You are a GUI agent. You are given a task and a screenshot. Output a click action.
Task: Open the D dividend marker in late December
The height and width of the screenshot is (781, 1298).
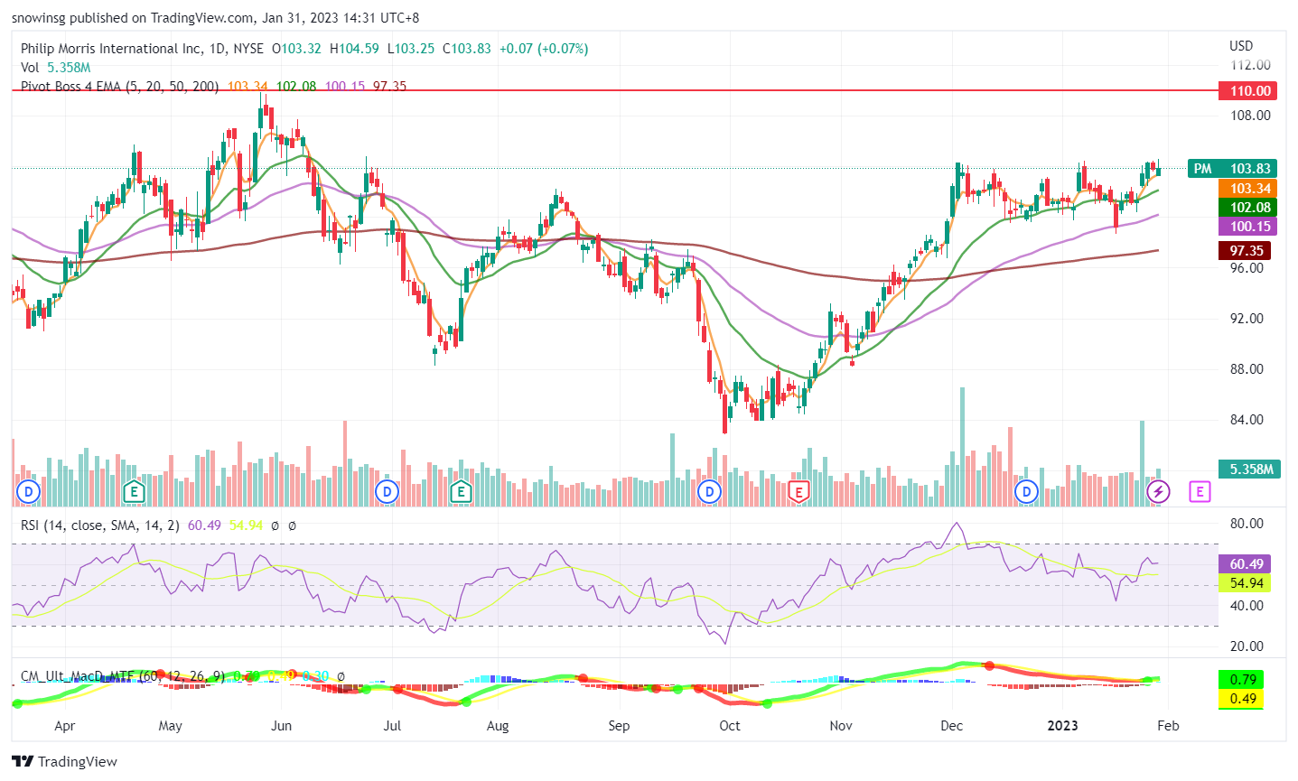1026,492
